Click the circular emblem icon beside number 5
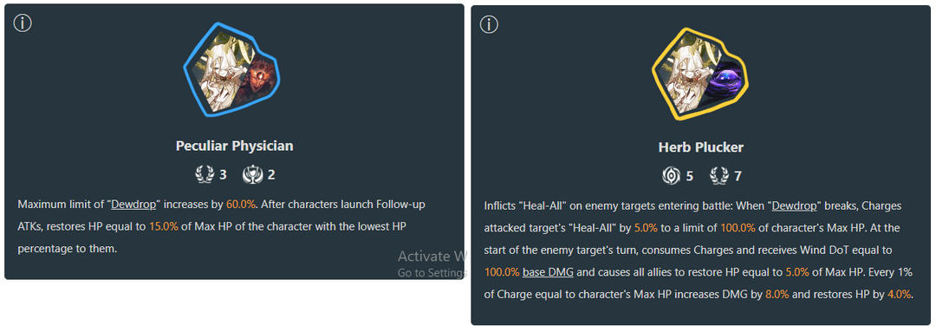Image resolution: width=936 pixels, height=332 pixels. pos(671,176)
